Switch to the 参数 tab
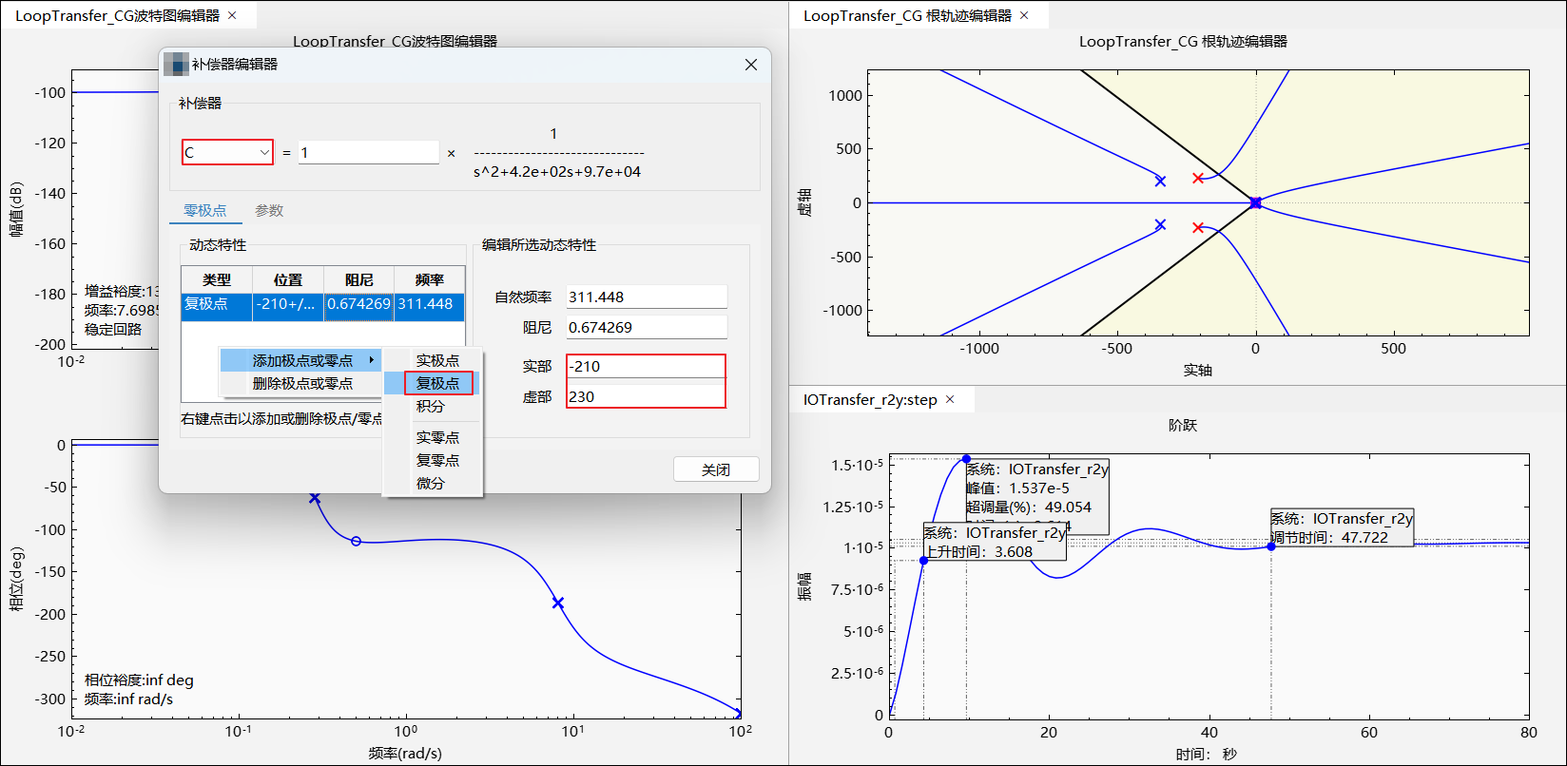1567x766 pixels. [x=269, y=211]
